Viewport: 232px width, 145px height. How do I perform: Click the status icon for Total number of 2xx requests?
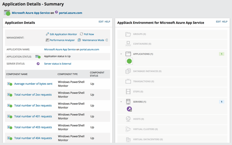[x=10, y=95]
